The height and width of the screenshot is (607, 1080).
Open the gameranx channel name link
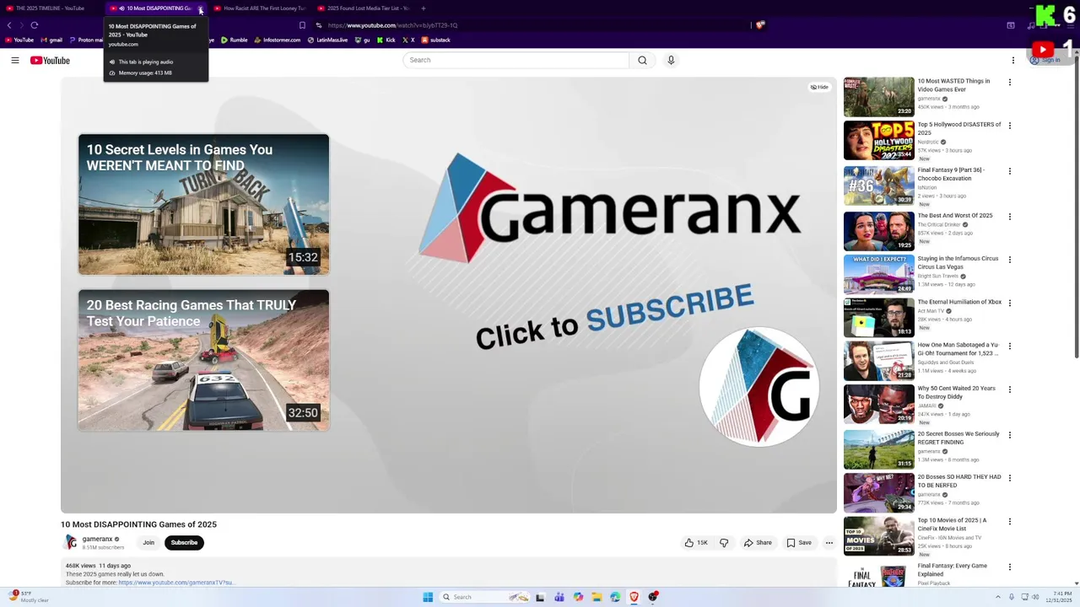tap(97, 539)
